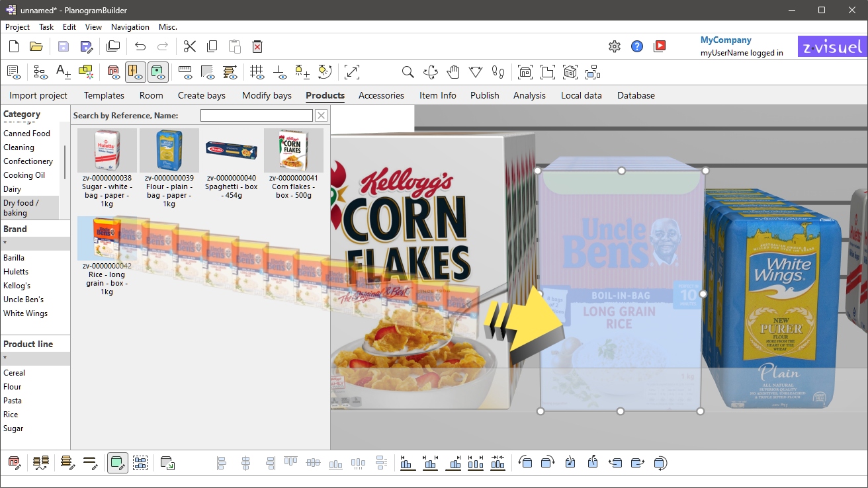Image resolution: width=868 pixels, height=488 pixels.
Task: Click the z-visuel logo
Action: [x=832, y=47]
